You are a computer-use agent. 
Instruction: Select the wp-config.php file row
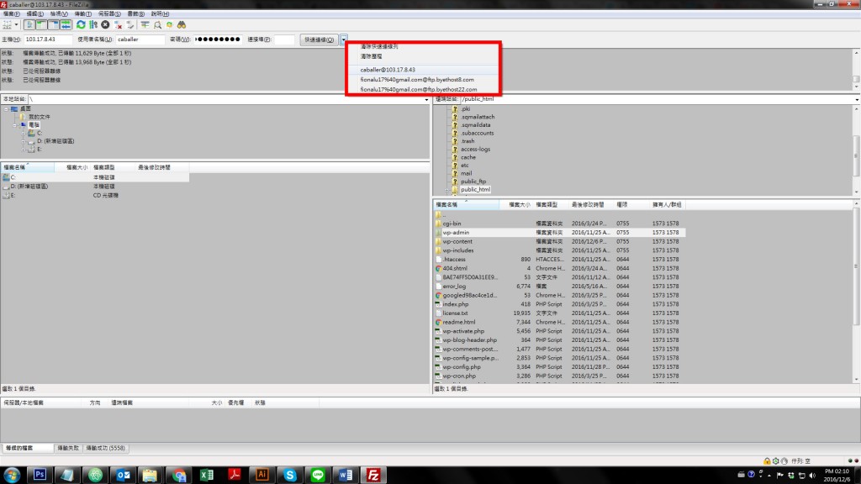pyautogui.click(x=559, y=367)
